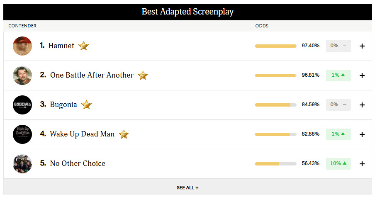Click the gold star next to Hamnet

click(84, 46)
